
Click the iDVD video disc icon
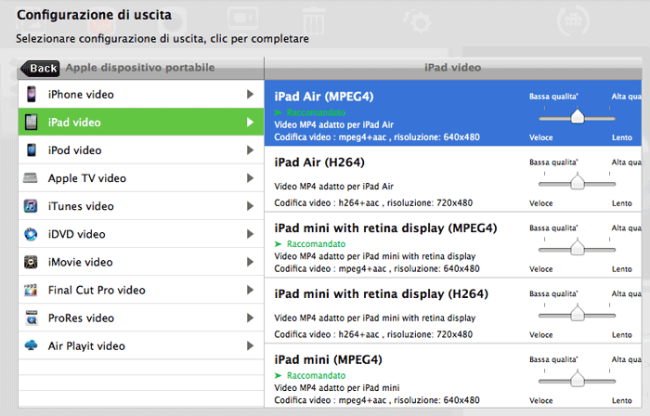click(x=31, y=234)
